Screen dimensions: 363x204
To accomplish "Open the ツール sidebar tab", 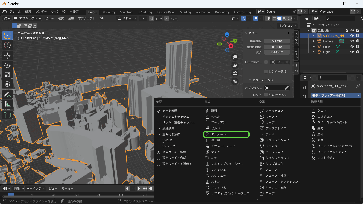I will (296, 55).
